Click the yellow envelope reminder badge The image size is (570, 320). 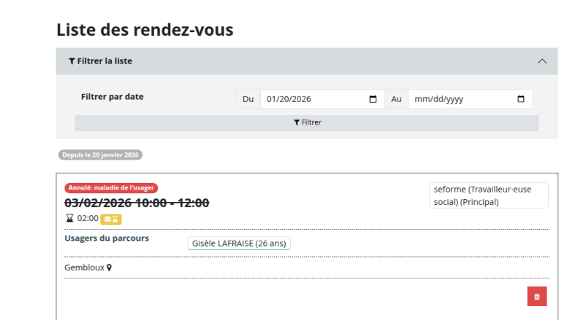[x=111, y=218]
